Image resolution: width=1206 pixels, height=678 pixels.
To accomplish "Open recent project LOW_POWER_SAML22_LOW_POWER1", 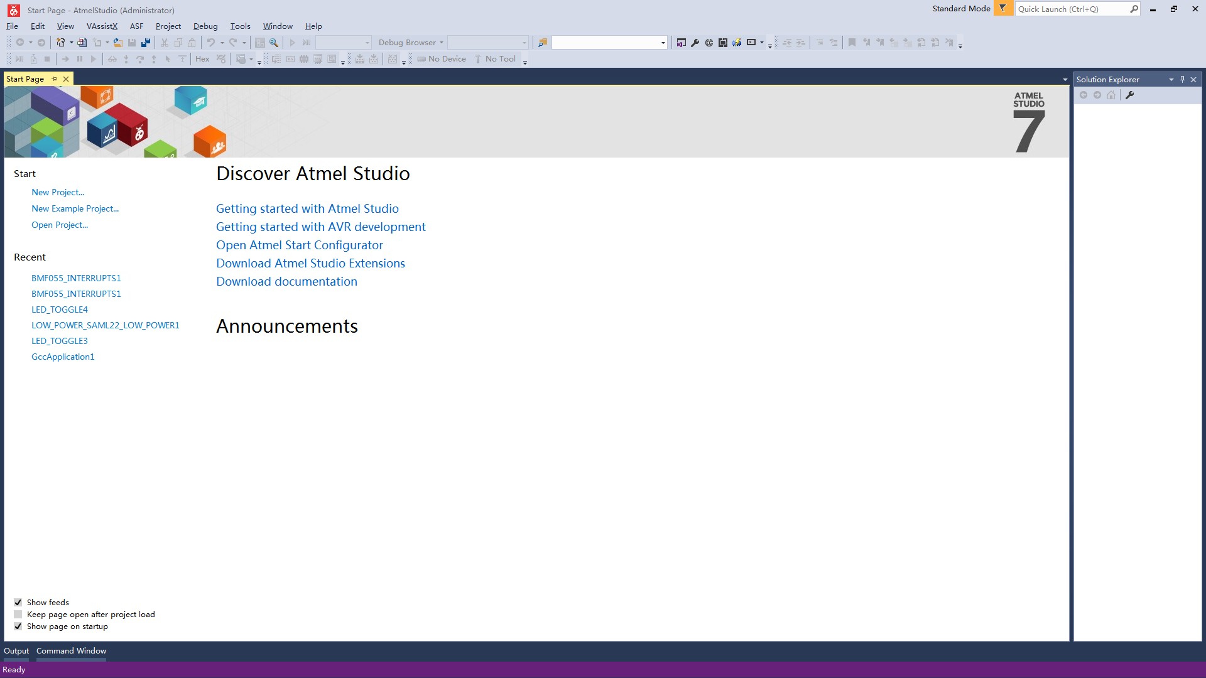I will pyautogui.click(x=105, y=325).
